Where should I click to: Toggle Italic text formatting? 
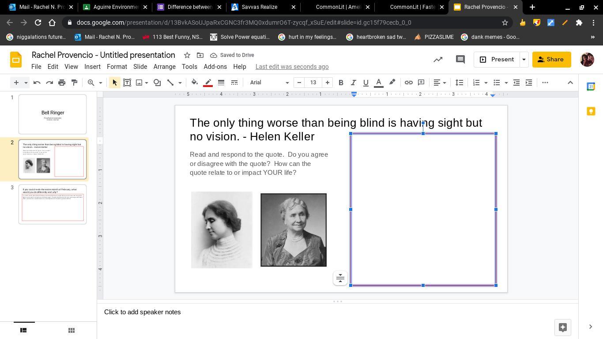353,83
